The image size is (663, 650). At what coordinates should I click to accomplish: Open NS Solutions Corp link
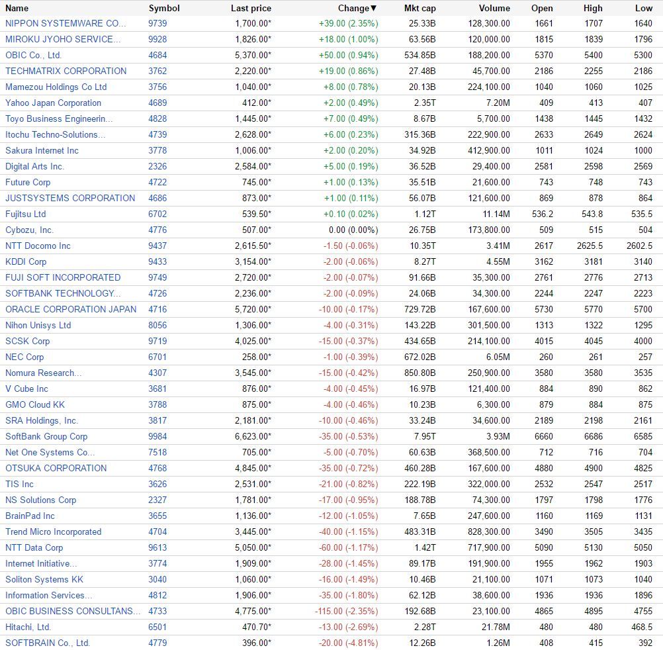click(40, 500)
